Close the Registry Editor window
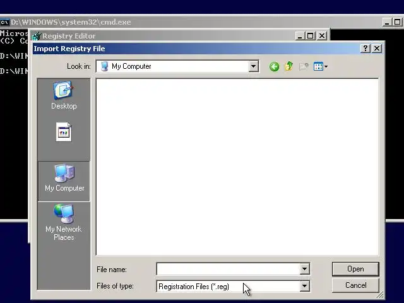This screenshot has height=303, width=404. coord(322,35)
